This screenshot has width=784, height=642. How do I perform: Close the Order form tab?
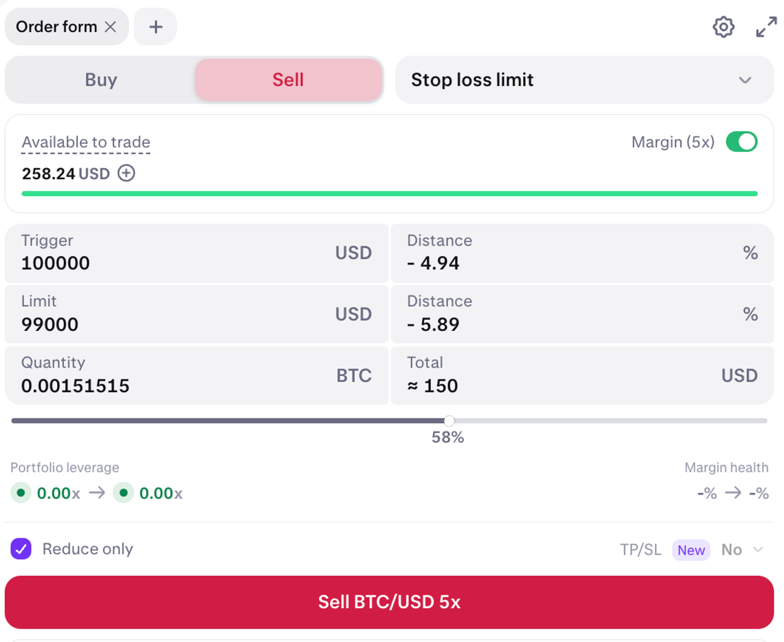tap(110, 27)
